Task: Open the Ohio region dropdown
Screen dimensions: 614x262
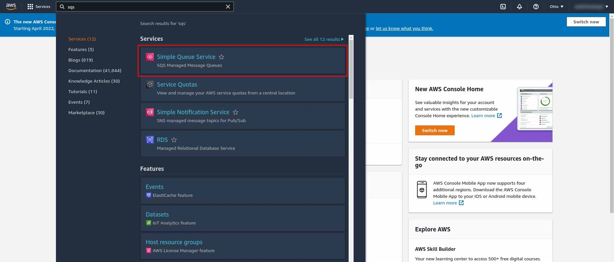Action: [556, 7]
